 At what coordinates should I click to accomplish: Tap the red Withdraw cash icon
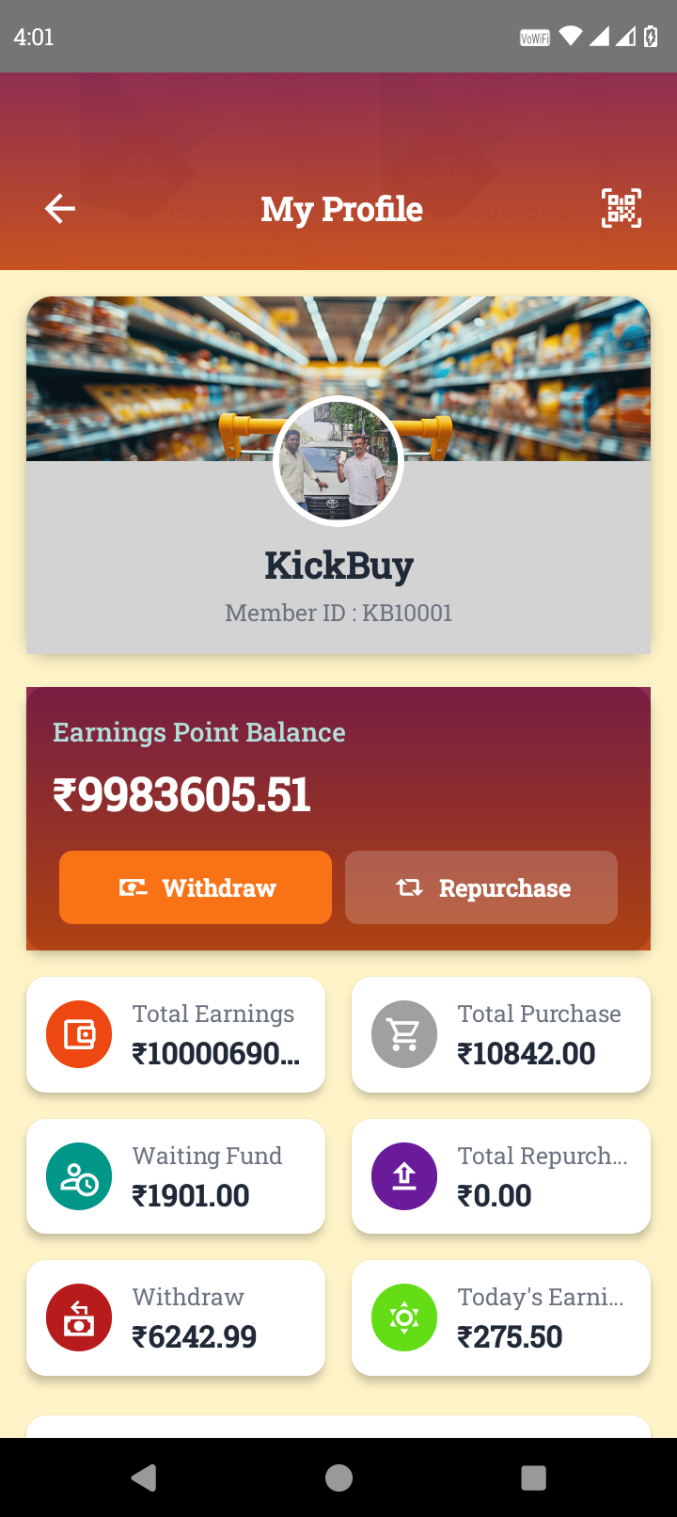[x=79, y=1317]
